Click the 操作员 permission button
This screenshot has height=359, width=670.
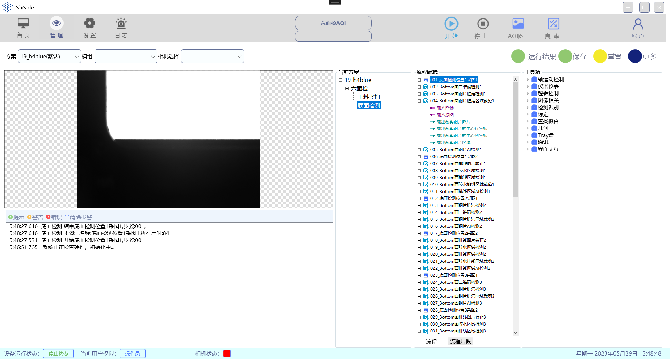click(x=133, y=353)
